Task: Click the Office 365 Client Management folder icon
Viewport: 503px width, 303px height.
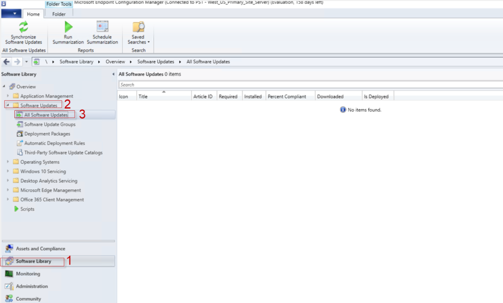Action: tap(16, 199)
